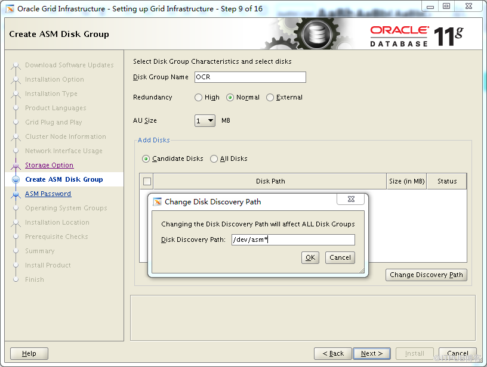The image size is (487, 367).
Task: Confirm discovery path with OK
Action: 310,257
